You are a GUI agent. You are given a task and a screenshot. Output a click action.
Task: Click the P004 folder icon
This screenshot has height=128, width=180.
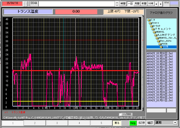point(160,44)
